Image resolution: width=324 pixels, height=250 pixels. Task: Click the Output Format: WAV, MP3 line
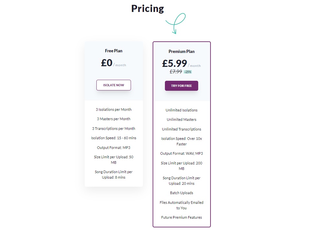[x=181, y=153]
